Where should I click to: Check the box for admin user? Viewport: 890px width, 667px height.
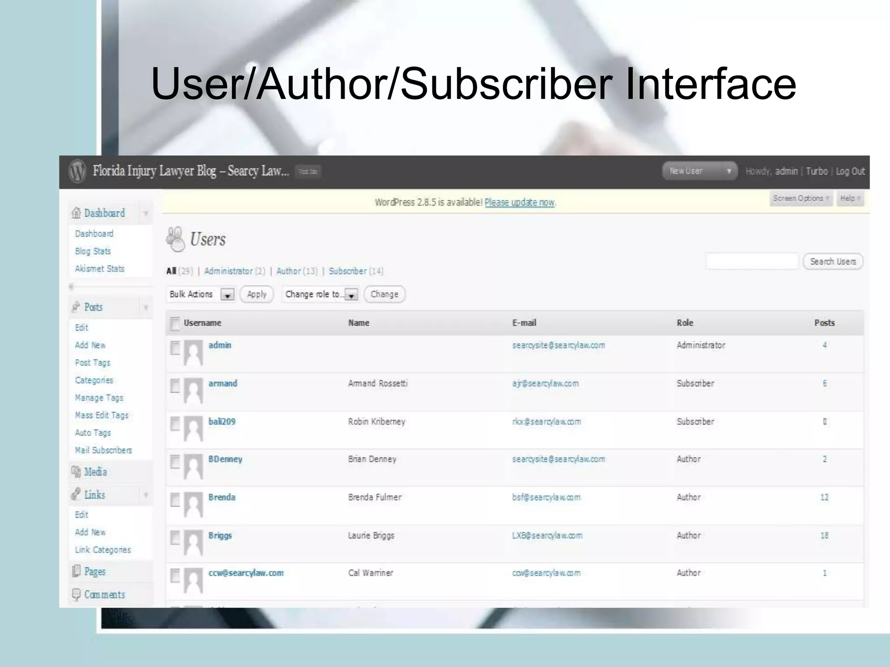click(x=175, y=347)
